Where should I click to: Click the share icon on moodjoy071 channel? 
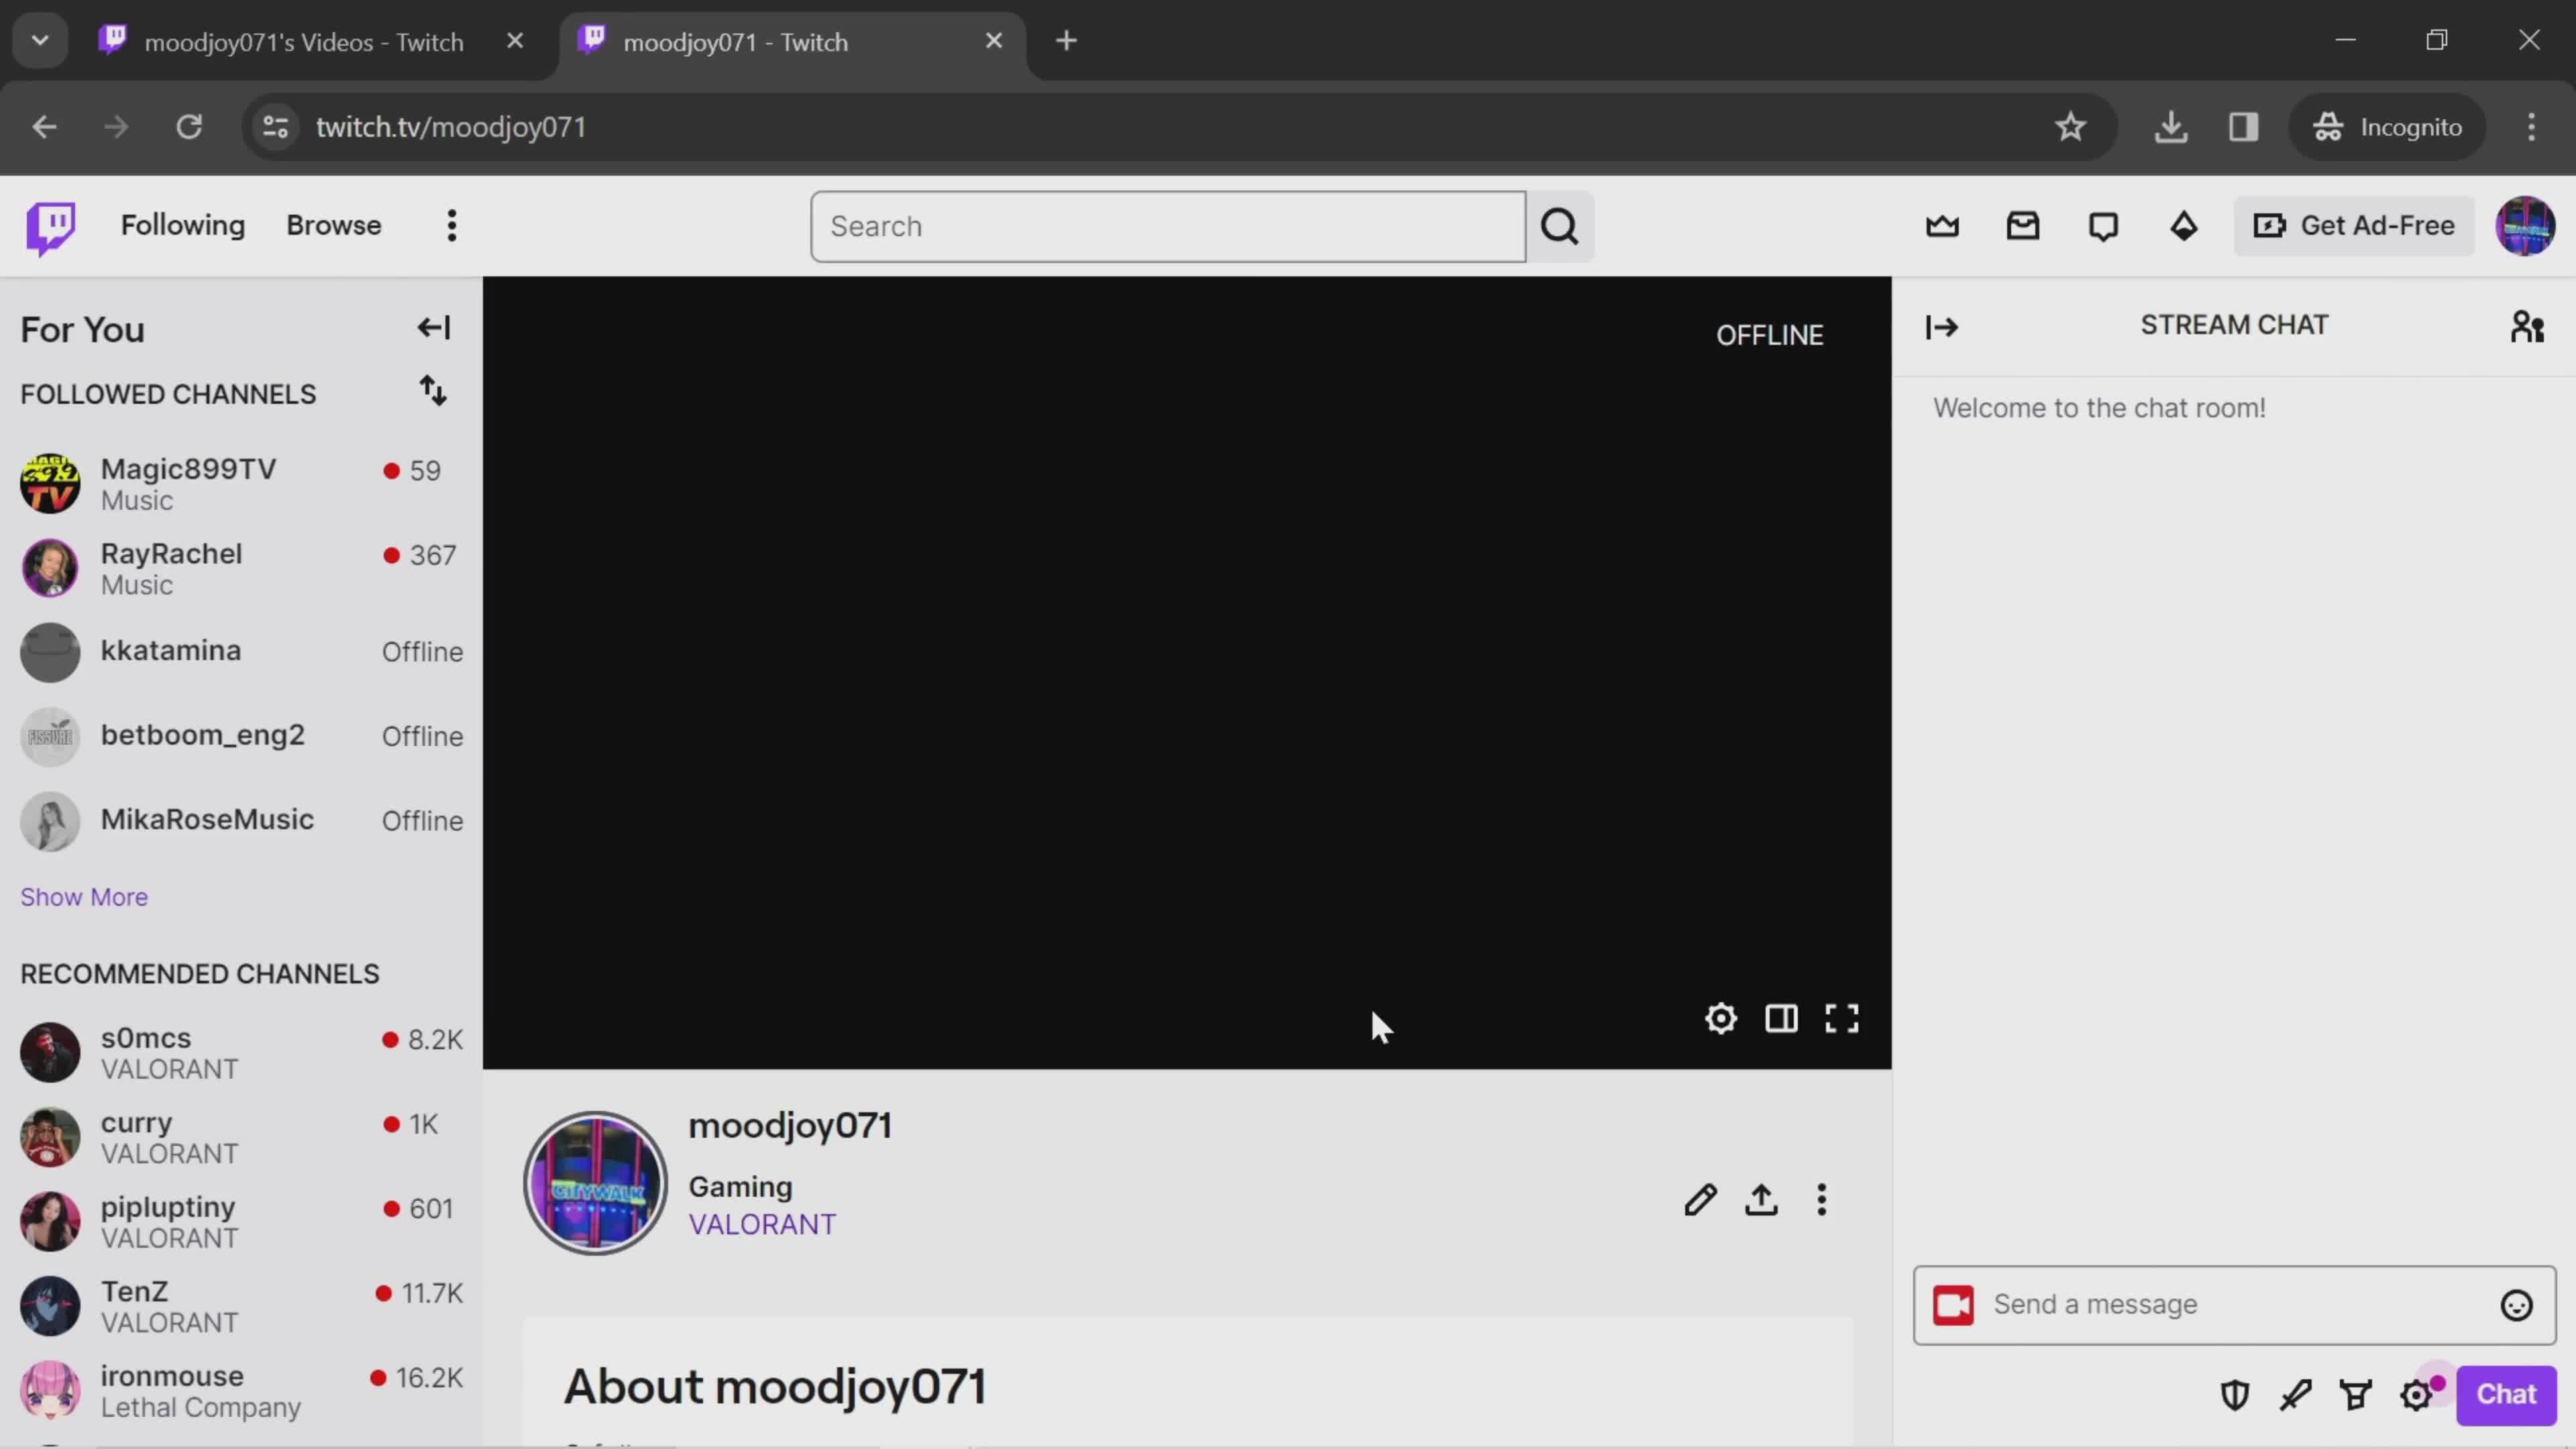coord(1764,1199)
